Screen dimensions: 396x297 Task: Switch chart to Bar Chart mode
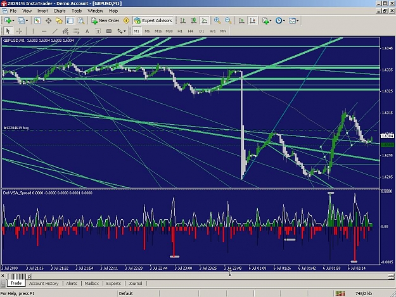click(182, 21)
